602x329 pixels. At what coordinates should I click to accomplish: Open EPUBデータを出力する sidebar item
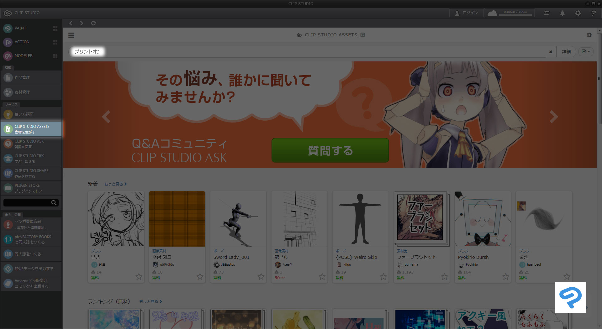tap(31, 269)
